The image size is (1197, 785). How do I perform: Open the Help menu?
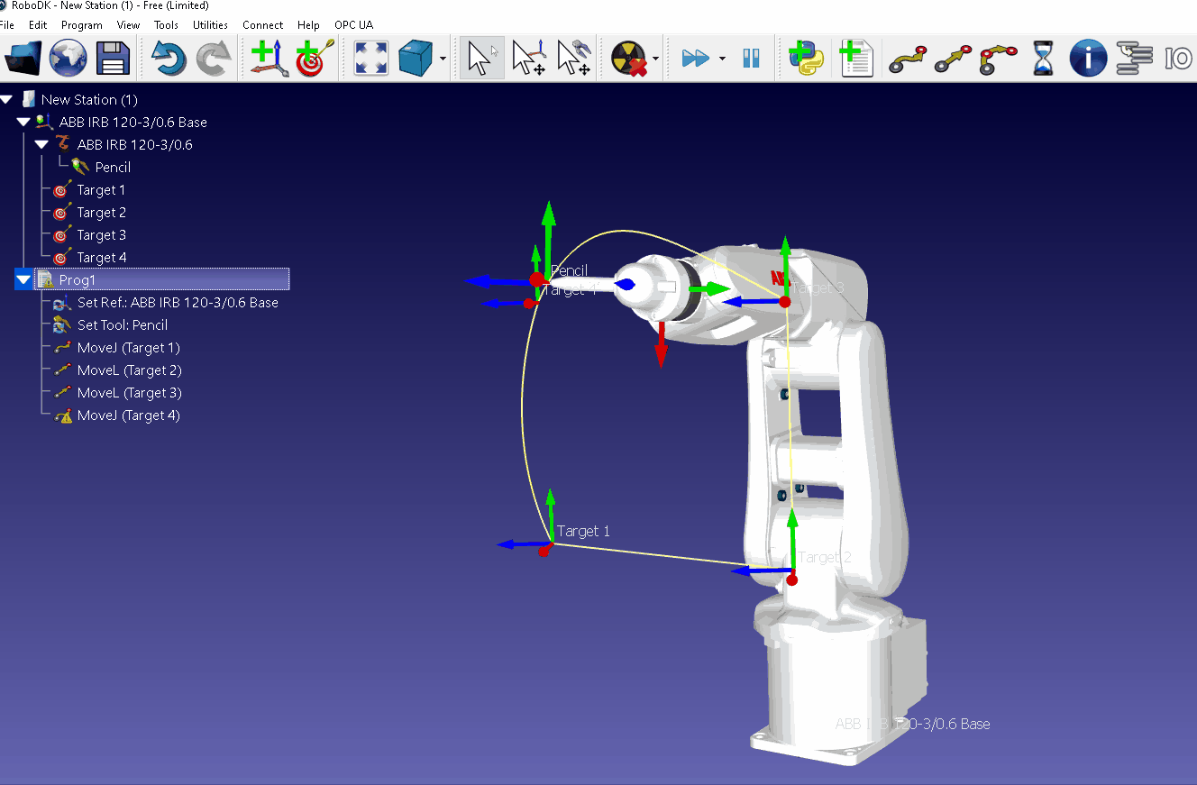coord(308,25)
